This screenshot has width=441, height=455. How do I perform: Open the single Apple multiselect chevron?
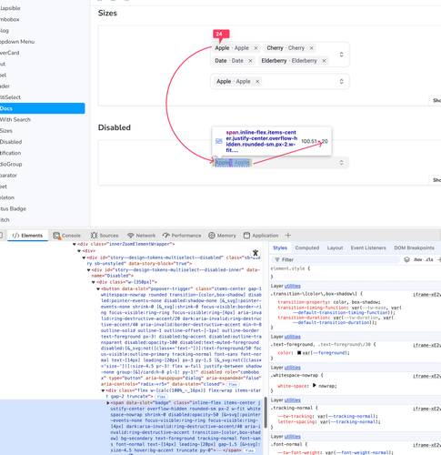[341, 82]
